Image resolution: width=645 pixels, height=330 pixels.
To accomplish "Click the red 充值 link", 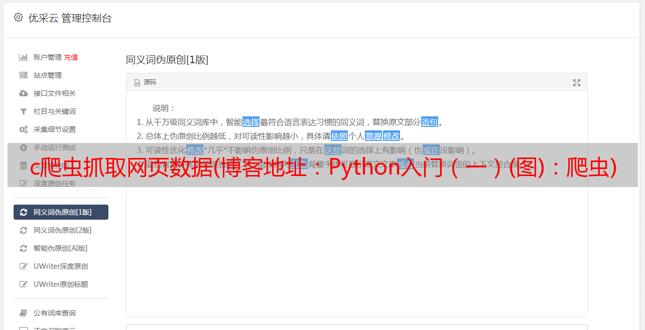I will (x=71, y=57).
